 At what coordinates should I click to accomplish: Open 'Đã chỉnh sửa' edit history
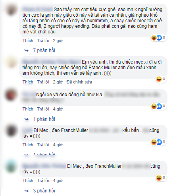pyautogui.click(x=79, y=82)
